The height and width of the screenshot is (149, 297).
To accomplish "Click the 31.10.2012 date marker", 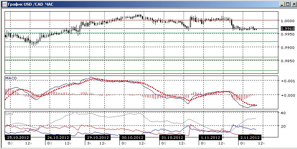I will pyautogui.click(x=172, y=137).
